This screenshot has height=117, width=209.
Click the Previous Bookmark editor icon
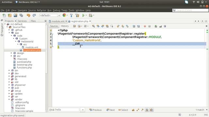(x=118, y=26)
